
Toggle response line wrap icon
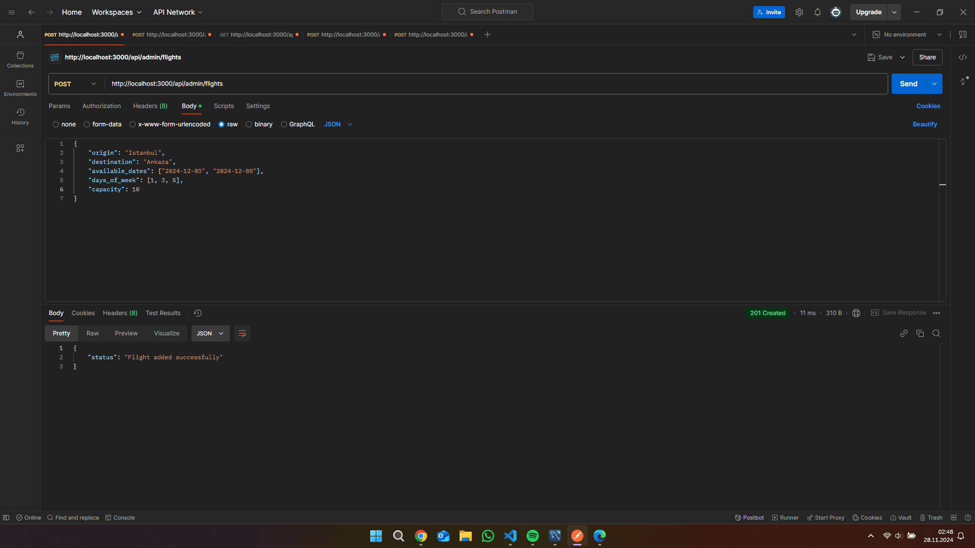pos(242,333)
